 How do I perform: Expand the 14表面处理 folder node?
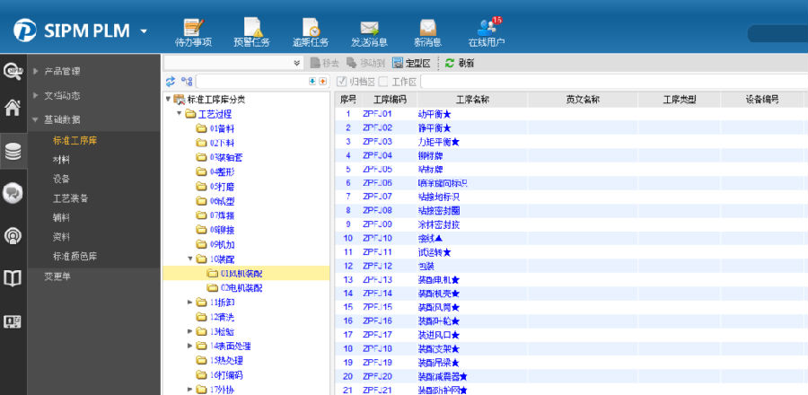(x=190, y=346)
